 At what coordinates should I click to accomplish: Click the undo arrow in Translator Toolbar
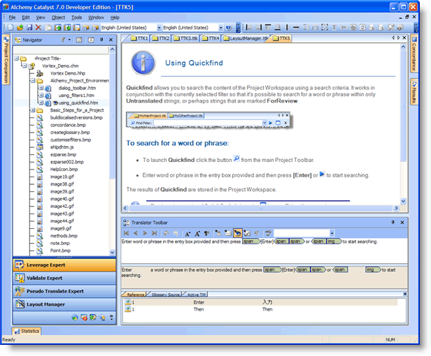click(x=166, y=233)
